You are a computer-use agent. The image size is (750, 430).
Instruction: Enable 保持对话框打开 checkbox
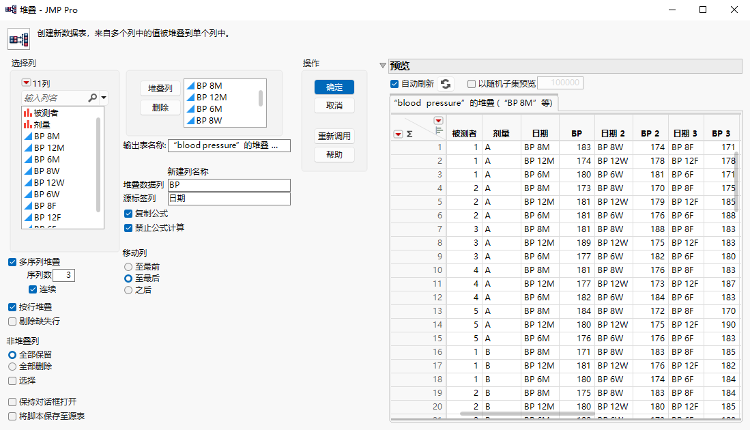tap(12, 402)
